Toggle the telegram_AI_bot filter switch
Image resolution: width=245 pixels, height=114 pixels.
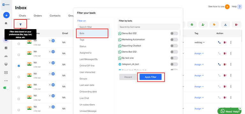click(x=174, y=64)
